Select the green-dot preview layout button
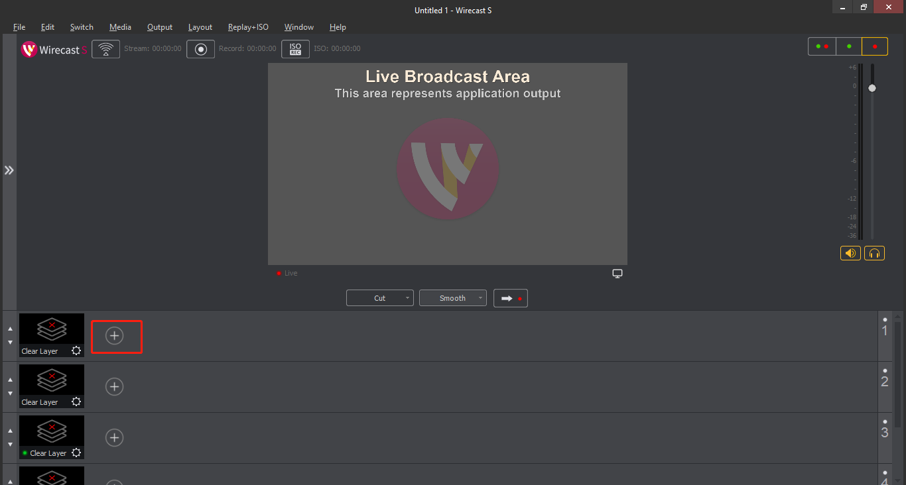 (849, 46)
